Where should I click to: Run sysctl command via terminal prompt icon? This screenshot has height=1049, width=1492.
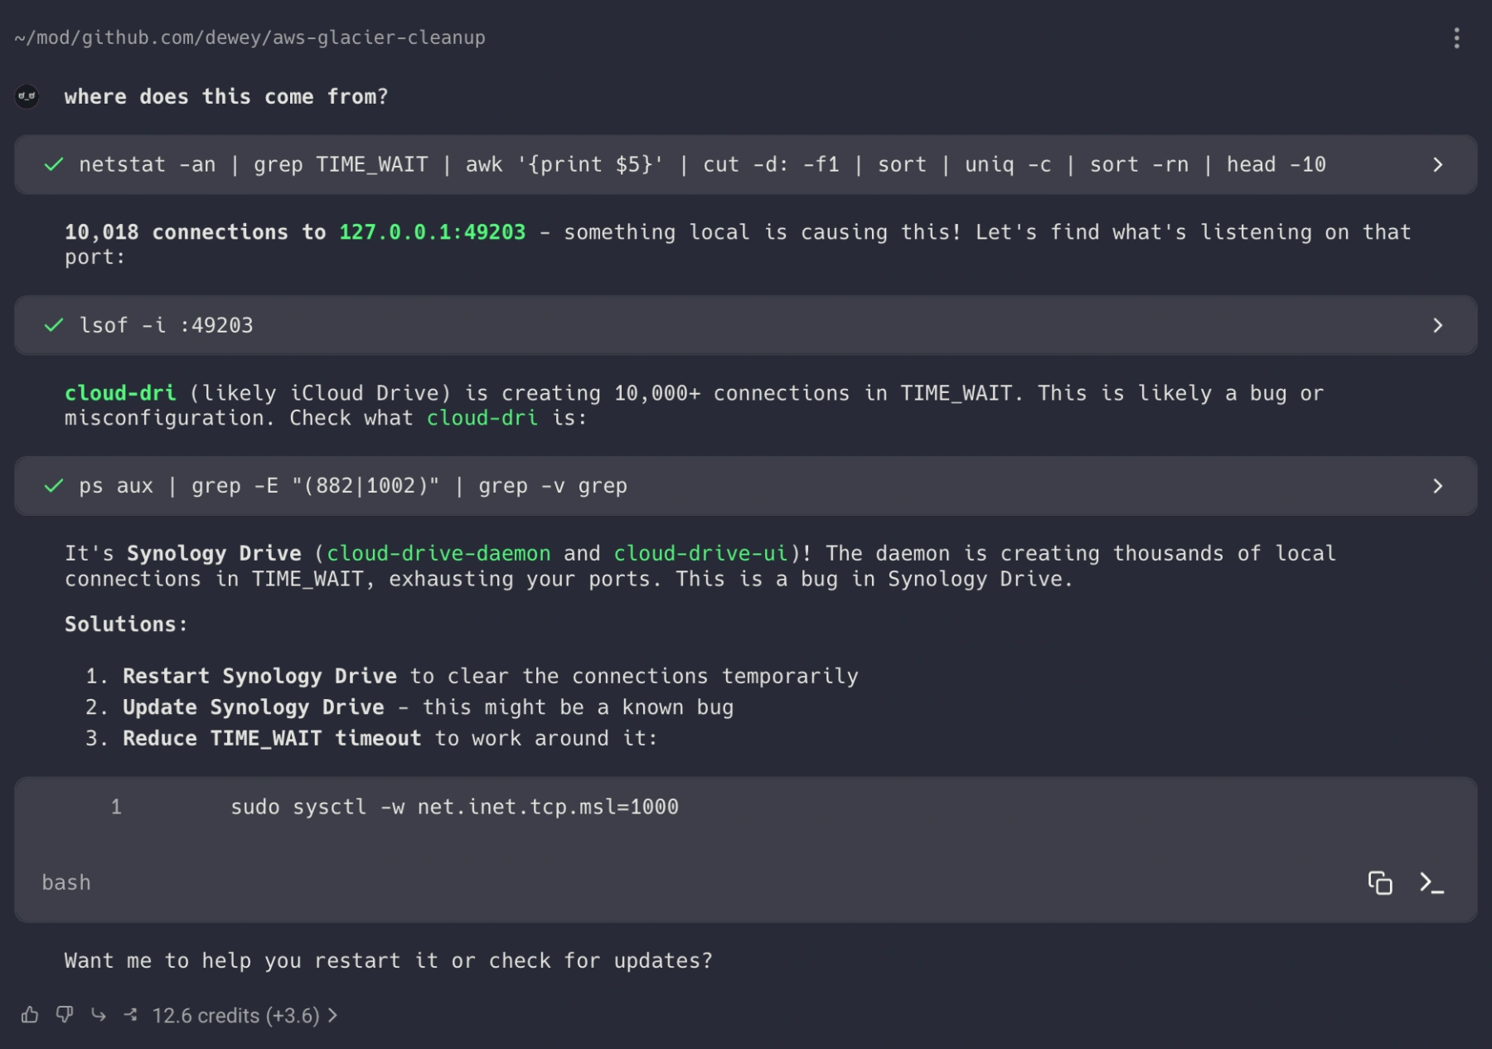pos(1431,883)
